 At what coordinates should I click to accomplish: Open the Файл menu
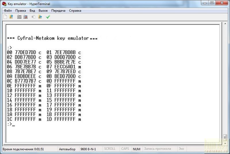pyautogui.click(x=8, y=11)
